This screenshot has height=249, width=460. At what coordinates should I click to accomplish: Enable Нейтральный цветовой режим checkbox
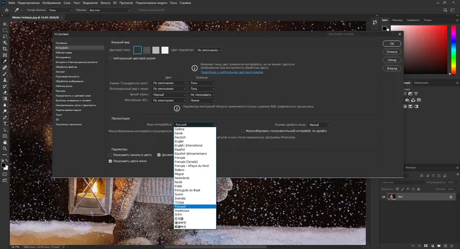pos(110,58)
